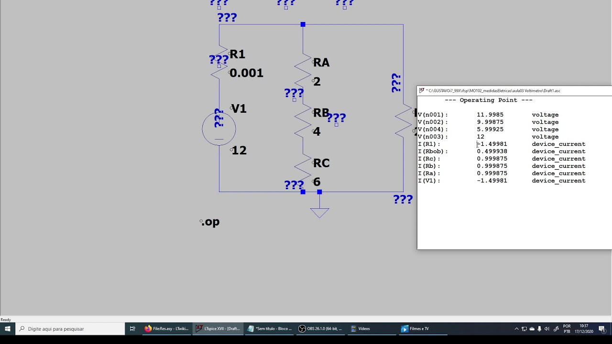612x344 pixels.
Task: Click the I(Rbob) row label
Action: pyautogui.click(x=433, y=151)
